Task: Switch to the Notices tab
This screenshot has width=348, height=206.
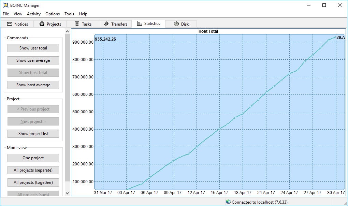Action: tap(17, 24)
